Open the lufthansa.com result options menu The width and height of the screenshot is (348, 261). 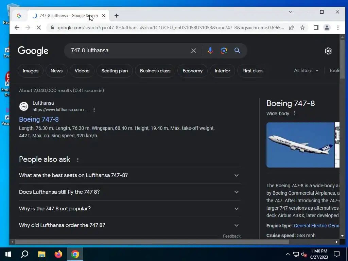point(94,110)
